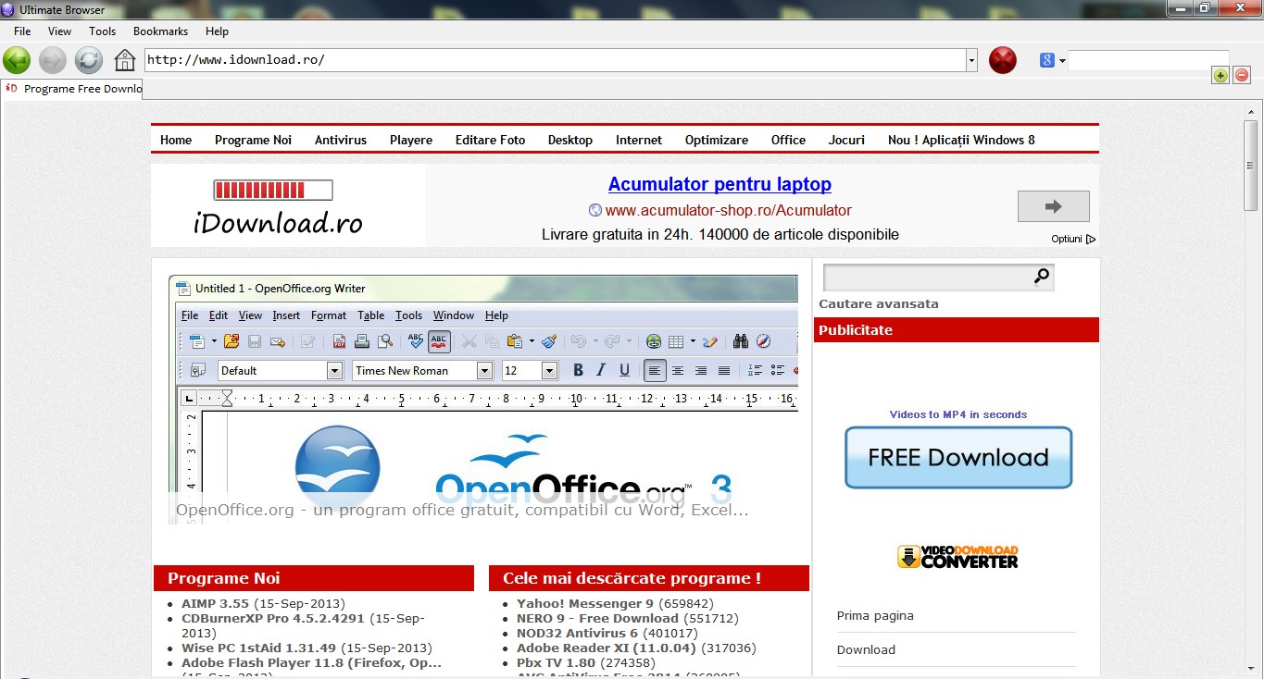Click the OpenOffice.org program office gratuit caption
Viewport: 1264px width, 679px height.
tap(462, 510)
